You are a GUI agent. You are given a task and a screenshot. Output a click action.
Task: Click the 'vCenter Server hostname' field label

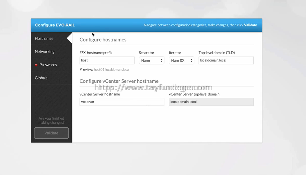(x=100, y=94)
